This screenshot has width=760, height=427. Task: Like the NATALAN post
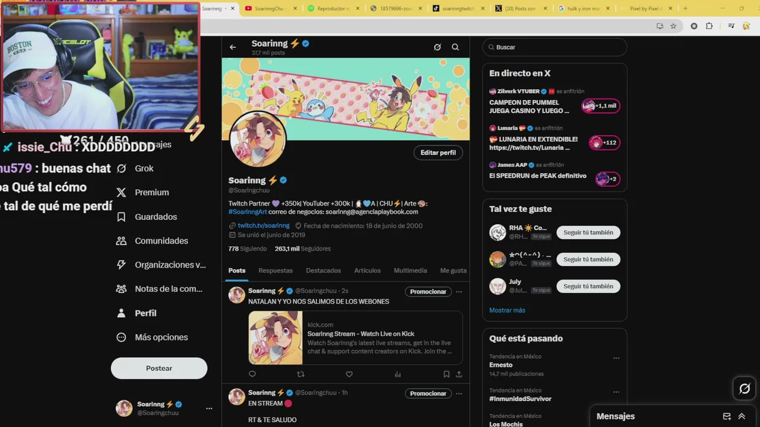tap(349, 374)
